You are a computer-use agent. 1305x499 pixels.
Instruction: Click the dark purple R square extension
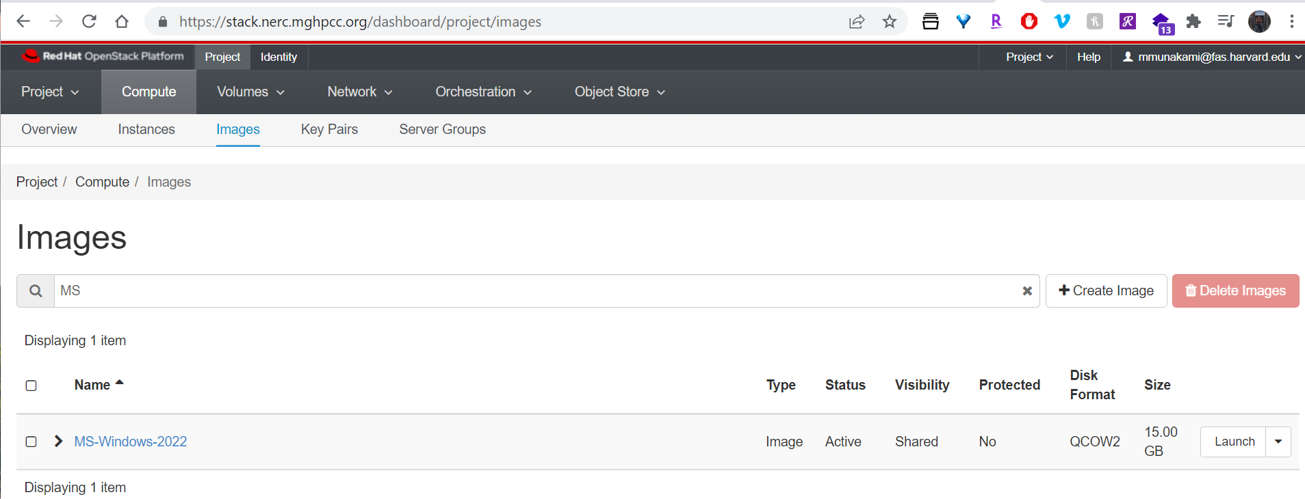point(1128,21)
